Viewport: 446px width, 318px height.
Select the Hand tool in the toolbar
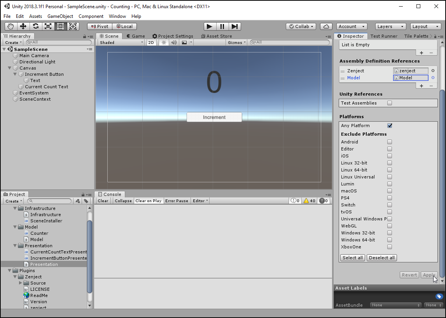pyautogui.click(x=10, y=26)
